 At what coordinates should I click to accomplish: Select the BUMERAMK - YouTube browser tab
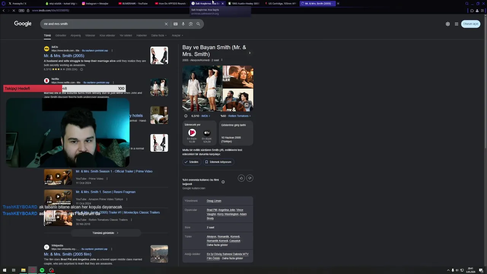click(133, 3)
